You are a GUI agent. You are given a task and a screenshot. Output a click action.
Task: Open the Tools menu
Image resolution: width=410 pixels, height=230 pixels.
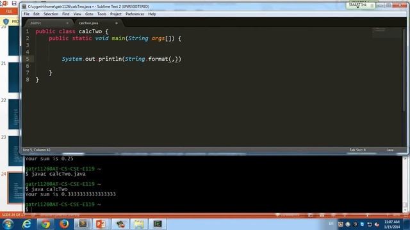[x=102, y=14]
